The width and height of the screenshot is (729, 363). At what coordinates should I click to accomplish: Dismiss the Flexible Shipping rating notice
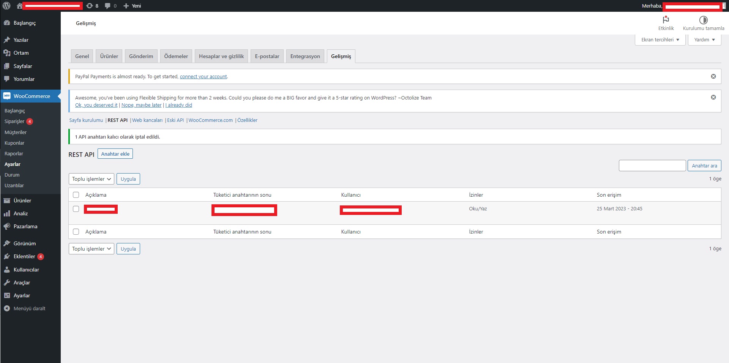click(713, 97)
